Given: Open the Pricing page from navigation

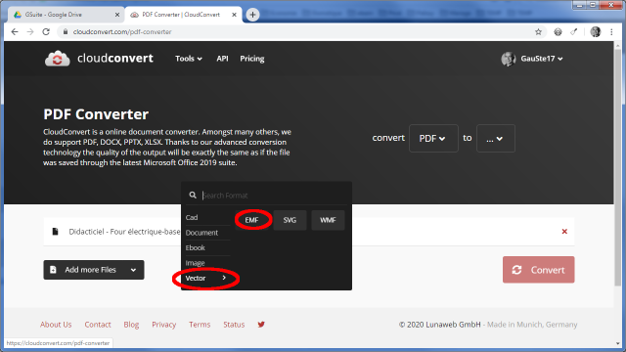Looking at the screenshot, I should 252,59.
